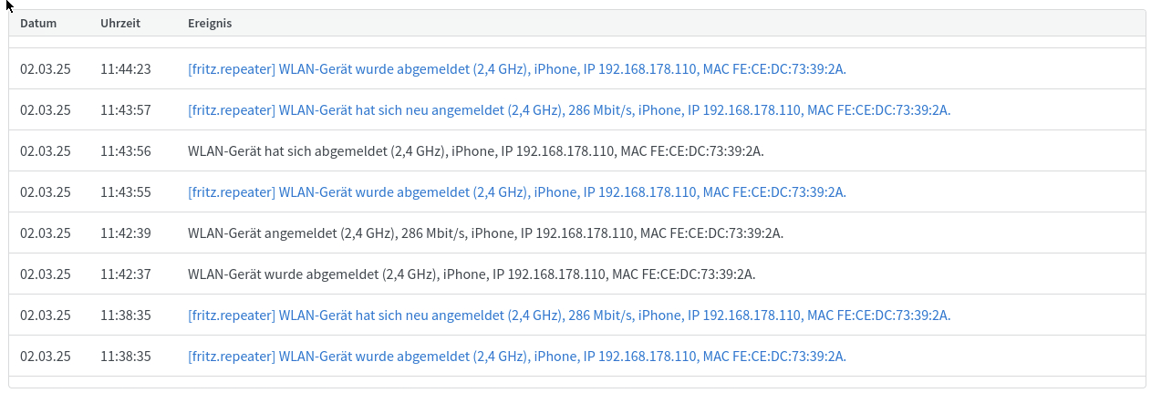Click the Ereignis column header

coord(210,23)
